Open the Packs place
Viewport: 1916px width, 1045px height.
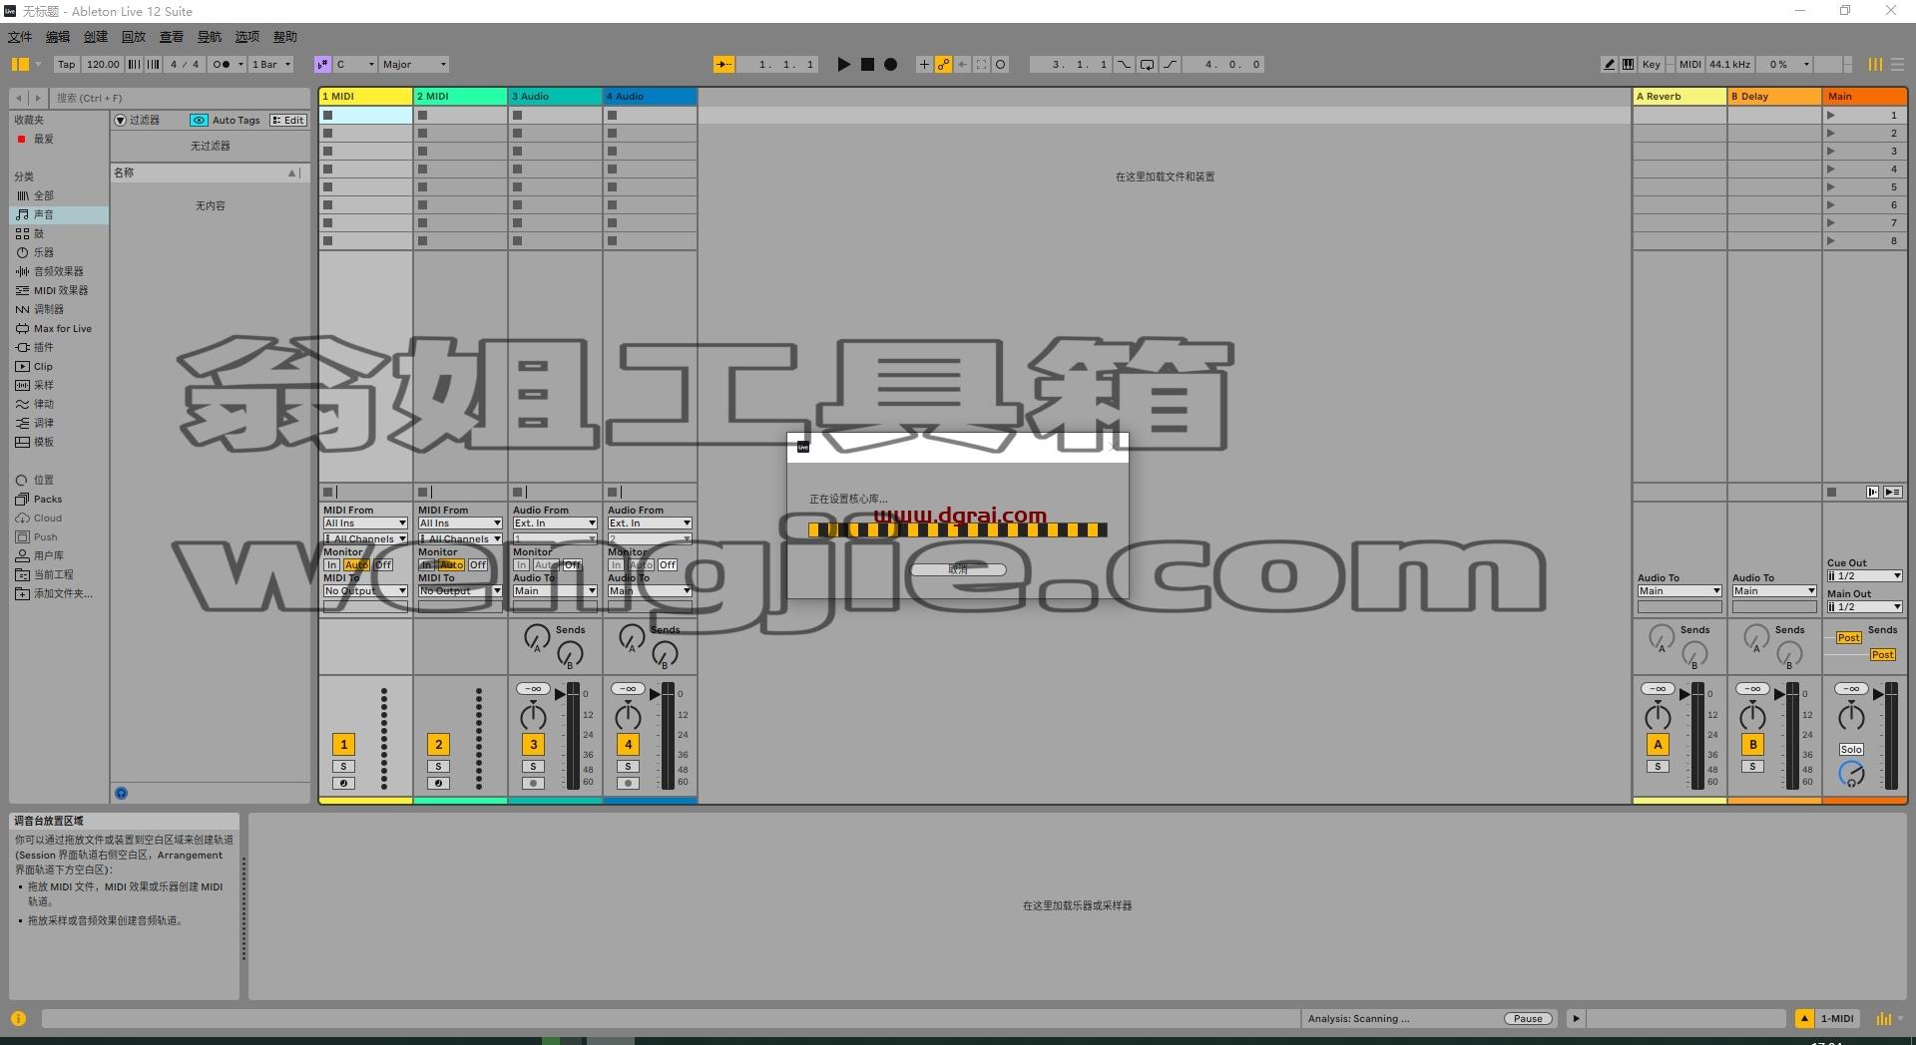tap(58, 499)
